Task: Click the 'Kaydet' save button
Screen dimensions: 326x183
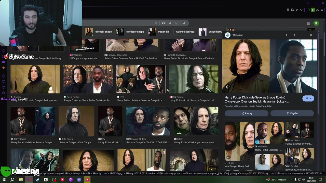Action: point(292,113)
